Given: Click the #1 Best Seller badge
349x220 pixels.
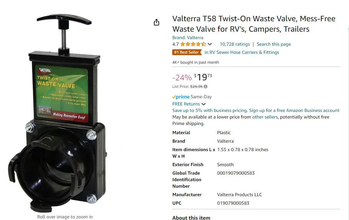Looking at the screenshot, I should tap(187, 52).
